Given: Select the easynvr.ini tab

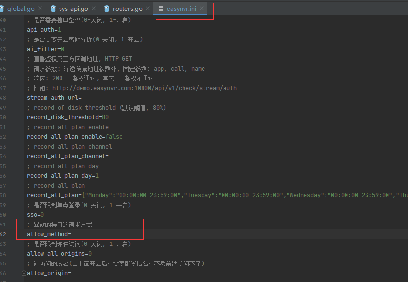Looking at the screenshot, I should coord(182,9).
